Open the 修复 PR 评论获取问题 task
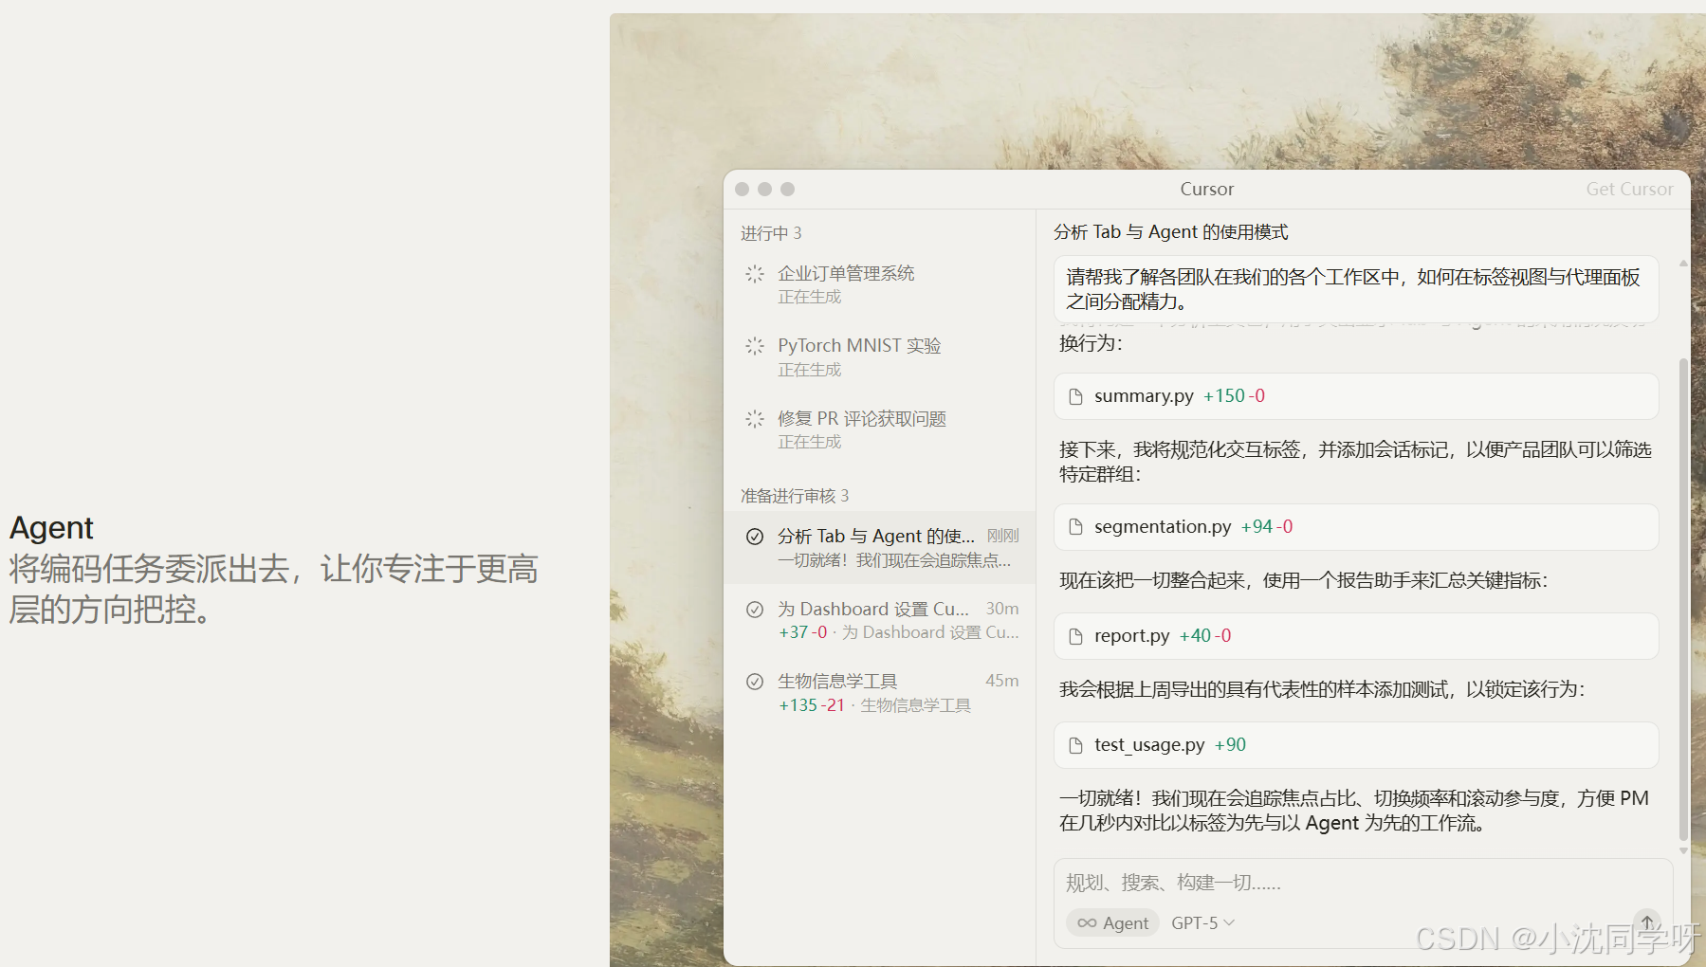This screenshot has width=1706, height=967. (x=879, y=429)
